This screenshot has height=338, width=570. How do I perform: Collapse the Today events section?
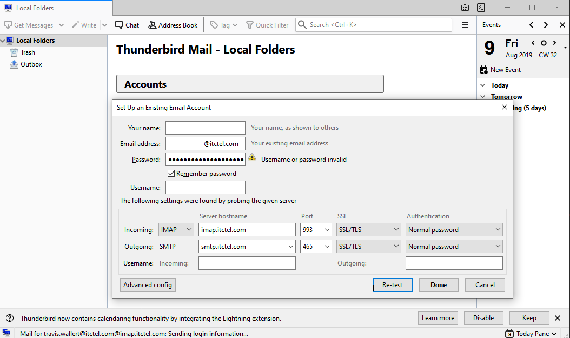(x=483, y=85)
